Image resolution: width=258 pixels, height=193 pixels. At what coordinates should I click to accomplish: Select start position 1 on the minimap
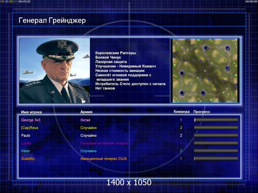pyautogui.click(x=206, y=48)
